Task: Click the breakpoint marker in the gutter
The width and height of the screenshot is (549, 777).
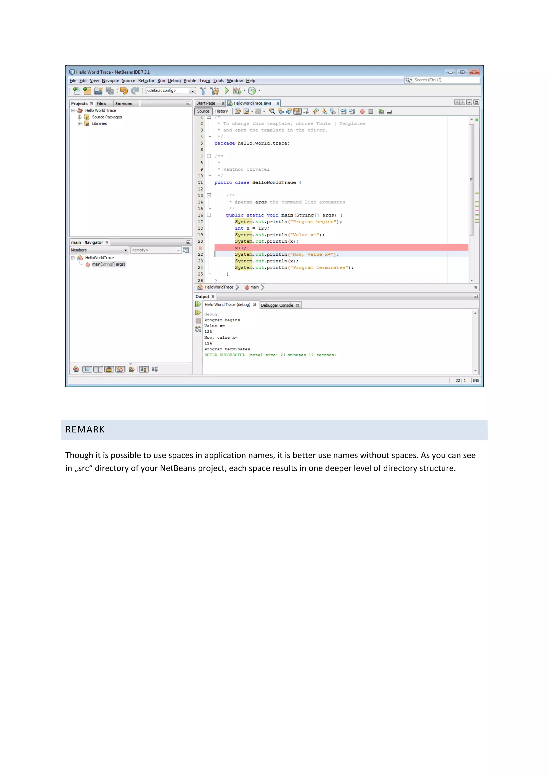Action: click(201, 248)
